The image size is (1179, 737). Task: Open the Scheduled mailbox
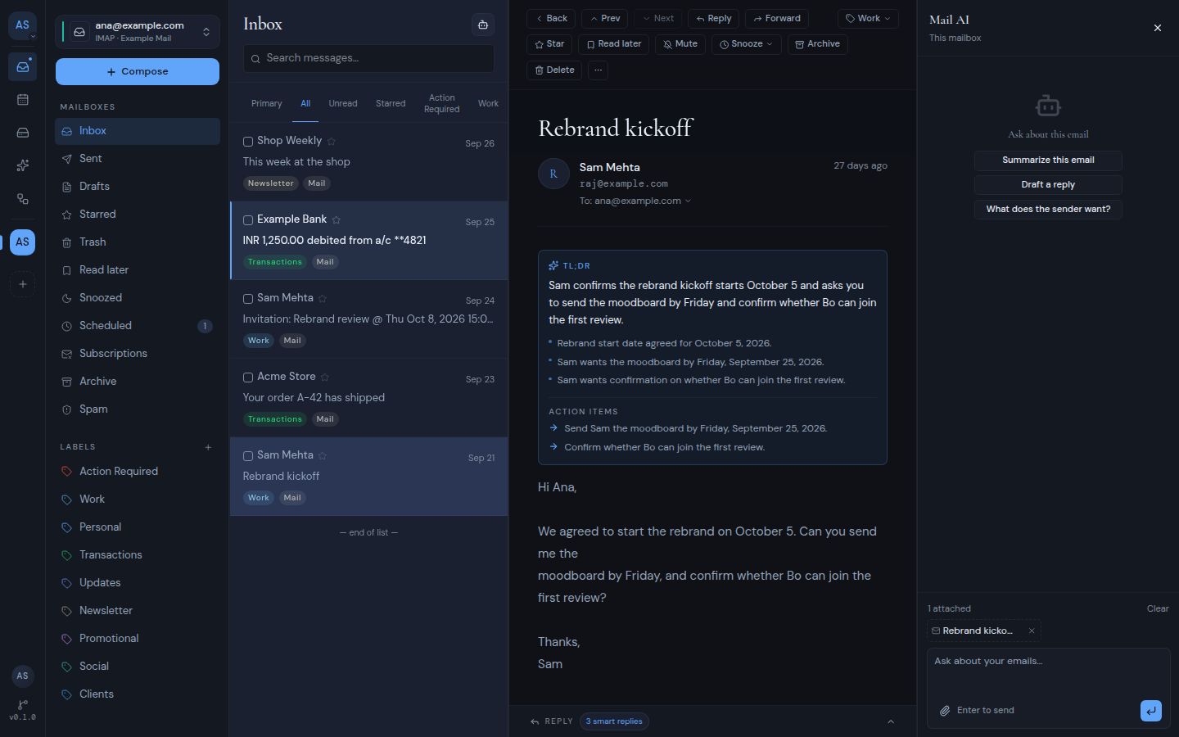(x=138, y=326)
